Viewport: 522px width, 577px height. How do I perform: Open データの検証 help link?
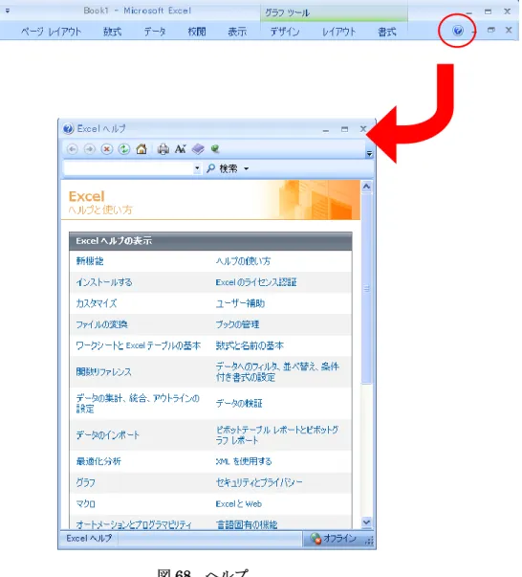(x=239, y=403)
